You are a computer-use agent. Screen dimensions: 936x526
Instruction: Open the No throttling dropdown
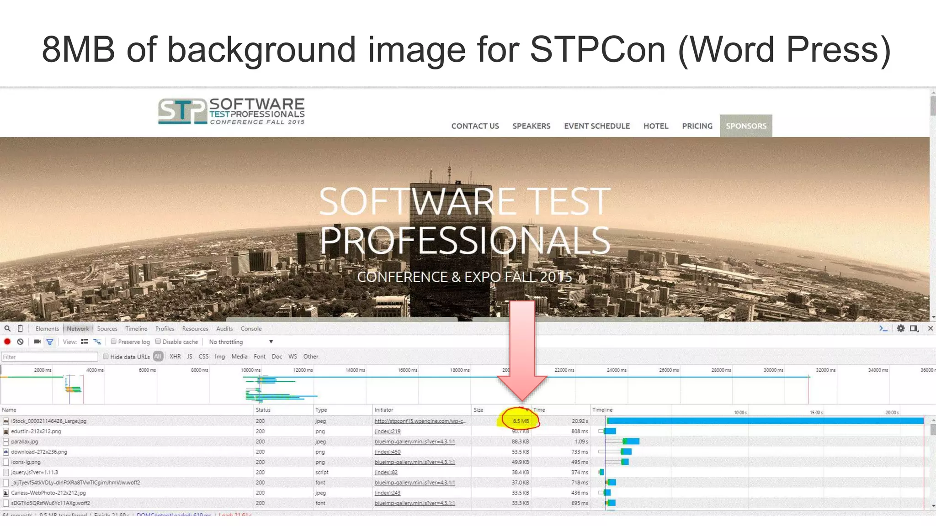(x=241, y=342)
